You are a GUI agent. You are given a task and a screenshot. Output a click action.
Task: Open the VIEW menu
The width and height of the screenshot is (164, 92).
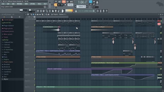[x=26, y=4]
